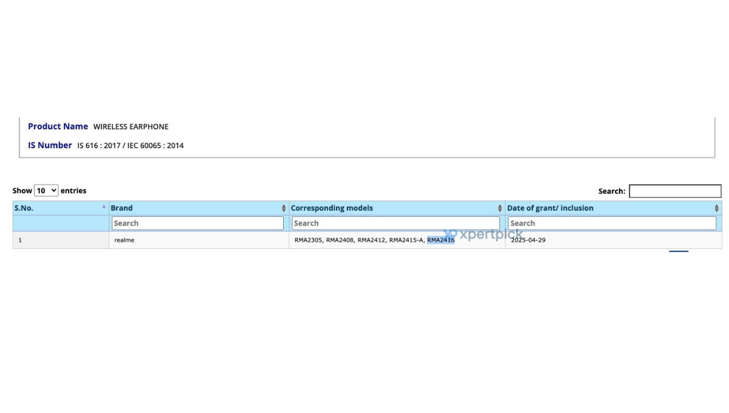Sort table by S.No. arrow icon

(x=104, y=206)
